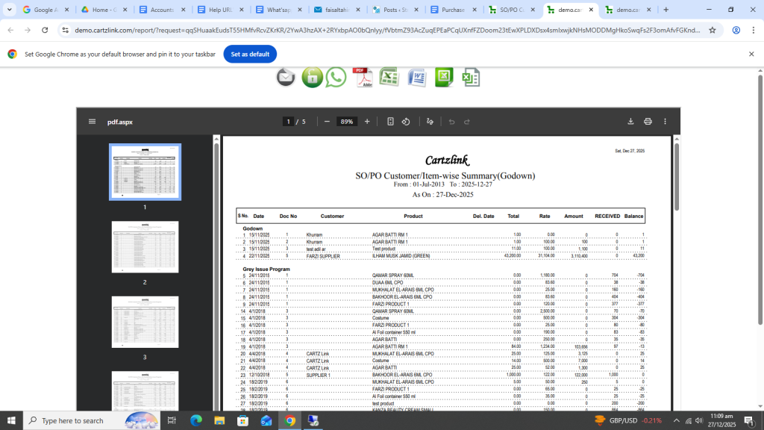Open PDF viewer more actions menu
This screenshot has width=764, height=430.
[x=665, y=122]
